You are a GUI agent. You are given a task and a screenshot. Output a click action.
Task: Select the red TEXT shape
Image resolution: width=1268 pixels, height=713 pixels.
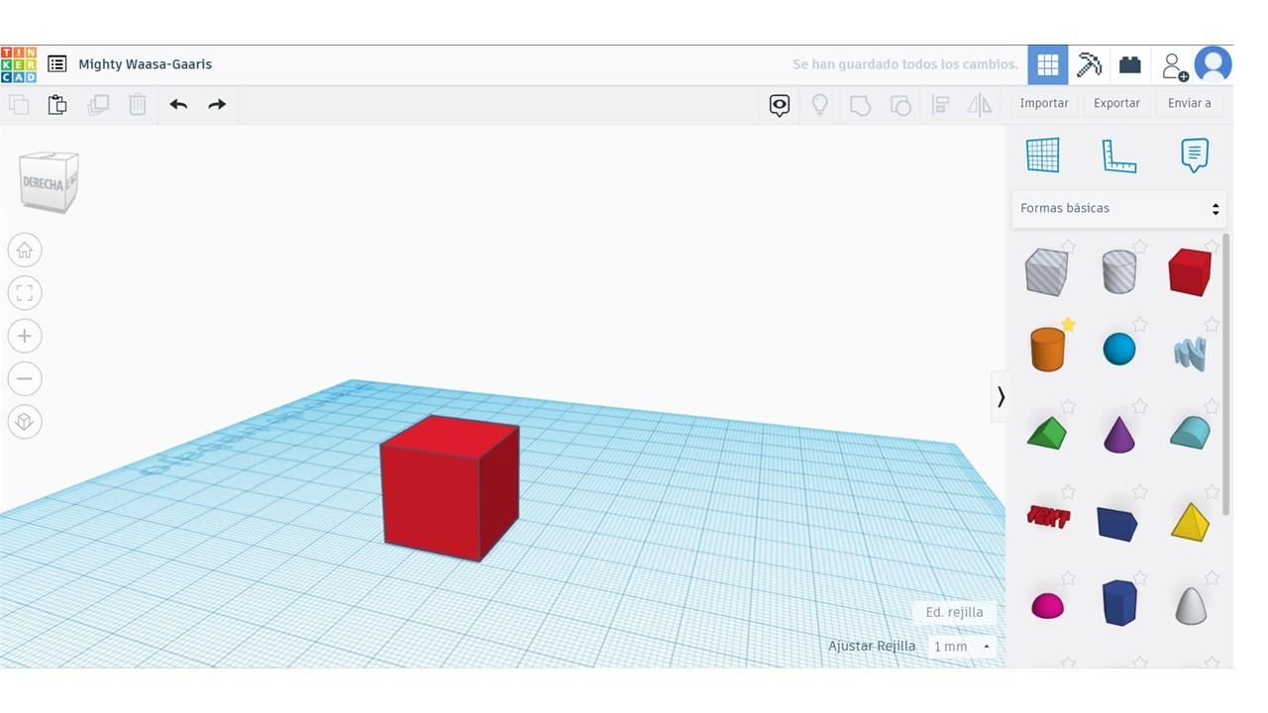click(x=1048, y=516)
